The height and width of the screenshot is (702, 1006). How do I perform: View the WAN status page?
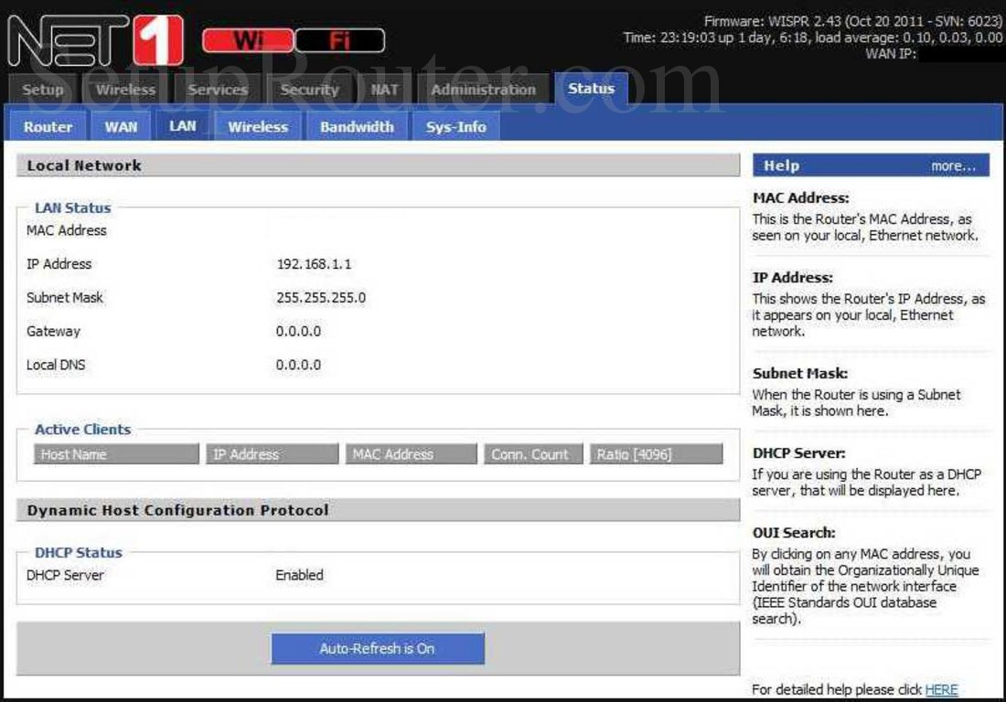click(x=122, y=127)
